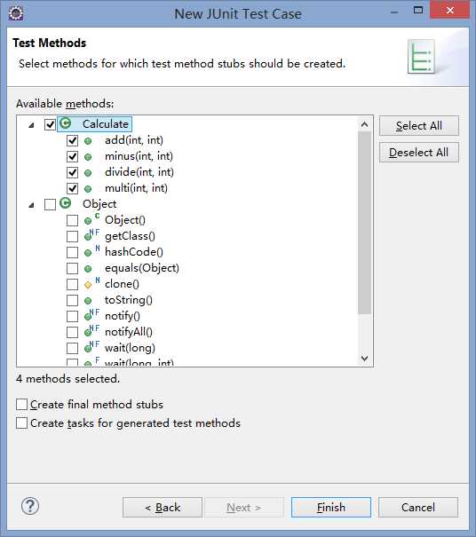This screenshot has width=476, height=537.
Task: Uncheck the divide(int, int) checkbox
Action: pyautogui.click(x=72, y=172)
